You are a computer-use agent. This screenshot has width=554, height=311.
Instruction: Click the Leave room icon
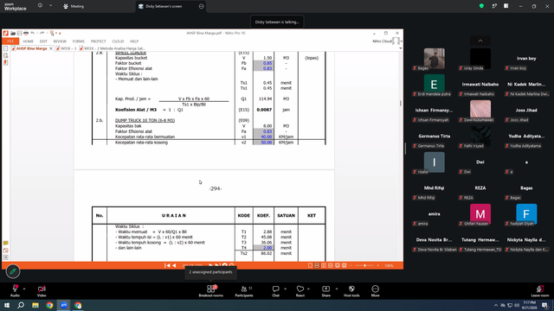(x=540, y=291)
